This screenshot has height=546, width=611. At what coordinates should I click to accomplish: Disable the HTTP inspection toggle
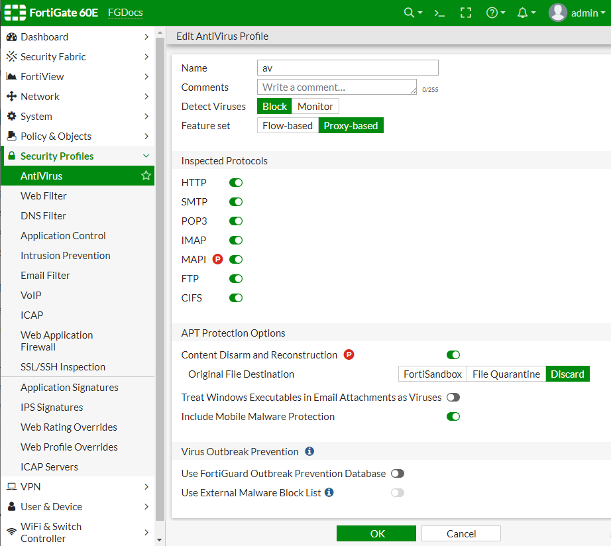point(235,182)
